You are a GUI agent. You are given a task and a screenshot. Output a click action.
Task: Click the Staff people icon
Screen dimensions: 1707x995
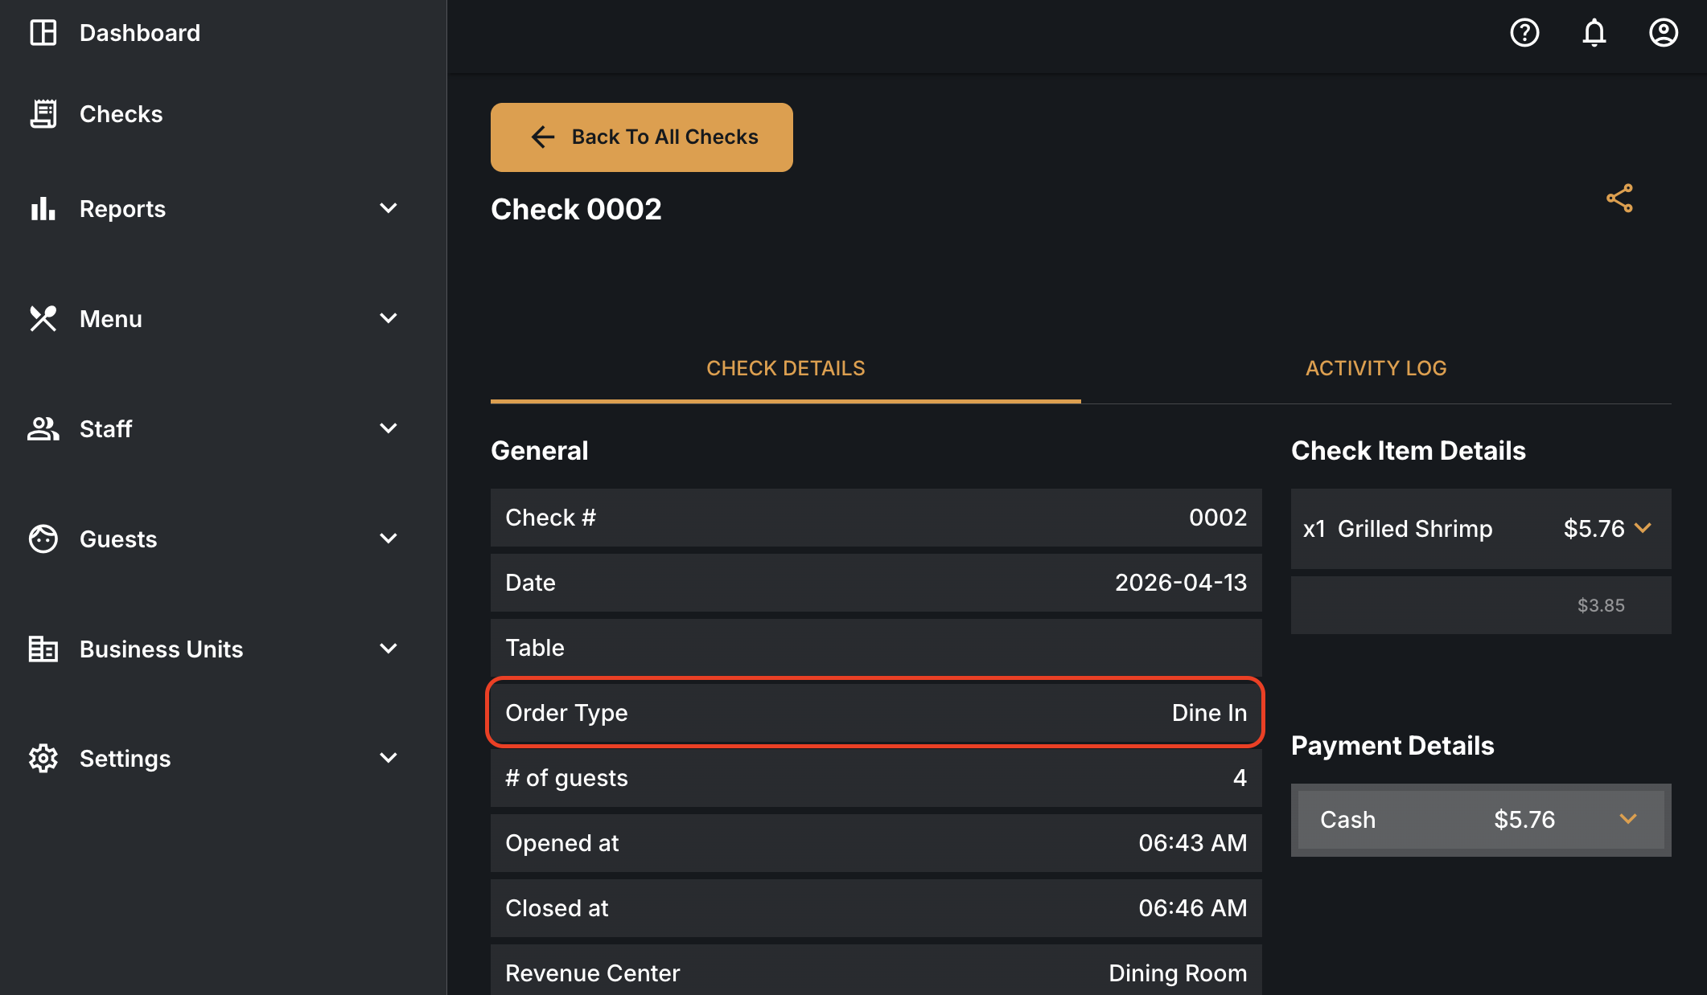point(43,429)
